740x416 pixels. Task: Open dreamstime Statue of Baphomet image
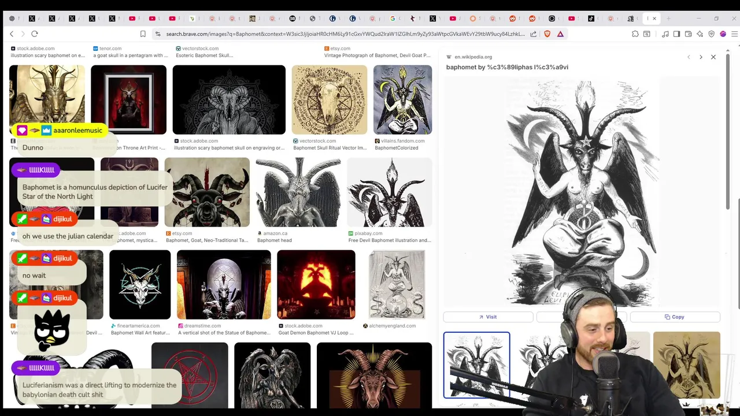coord(224,284)
